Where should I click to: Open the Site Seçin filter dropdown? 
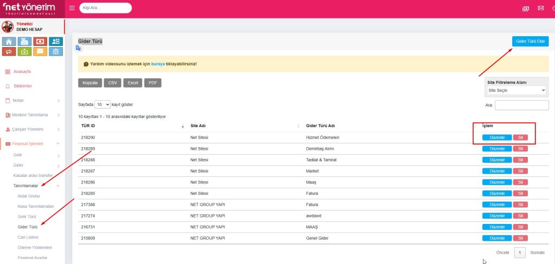pos(517,90)
